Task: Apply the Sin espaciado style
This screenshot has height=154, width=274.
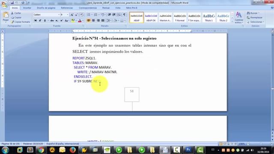Action: coord(194,18)
